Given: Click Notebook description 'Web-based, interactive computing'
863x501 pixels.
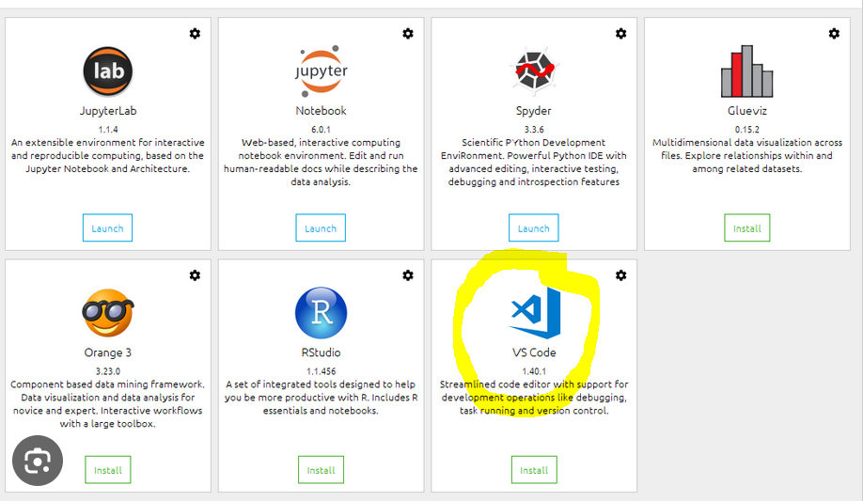Looking at the screenshot, I should click(x=321, y=163).
